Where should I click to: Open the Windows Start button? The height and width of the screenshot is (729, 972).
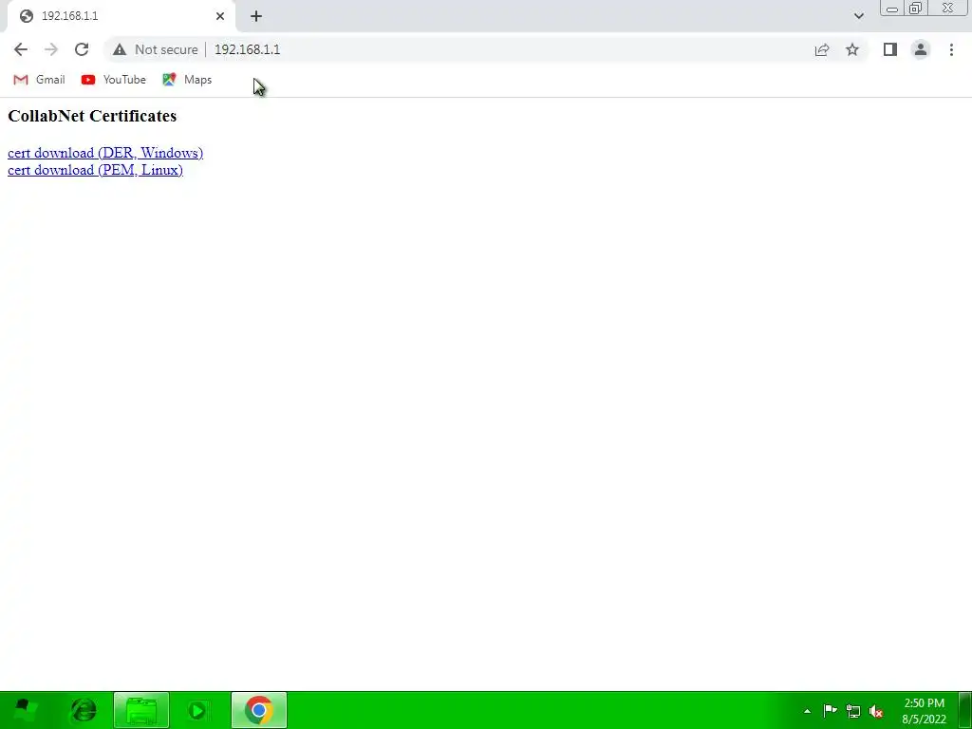click(x=24, y=710)
